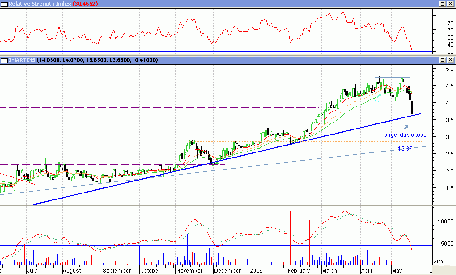Image resolution: width=456 pixels, height=275 pixels.
Task: Click the JMARTINS price pane icon
Action: pyautogui.click(x=4, y=60)
